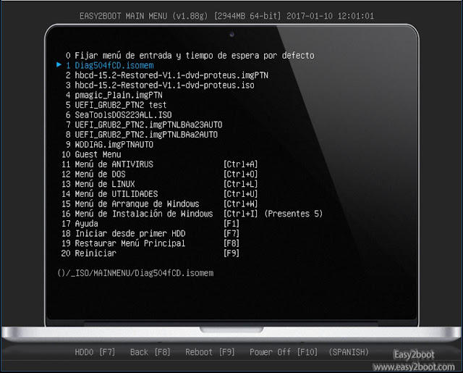Select the Diag504fCD.isomem entry
The width and height of the screenshot is (463, 373).
109,65
